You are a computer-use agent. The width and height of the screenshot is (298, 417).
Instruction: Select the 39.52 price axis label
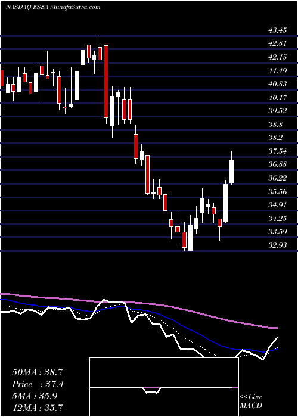coord(278,111)
